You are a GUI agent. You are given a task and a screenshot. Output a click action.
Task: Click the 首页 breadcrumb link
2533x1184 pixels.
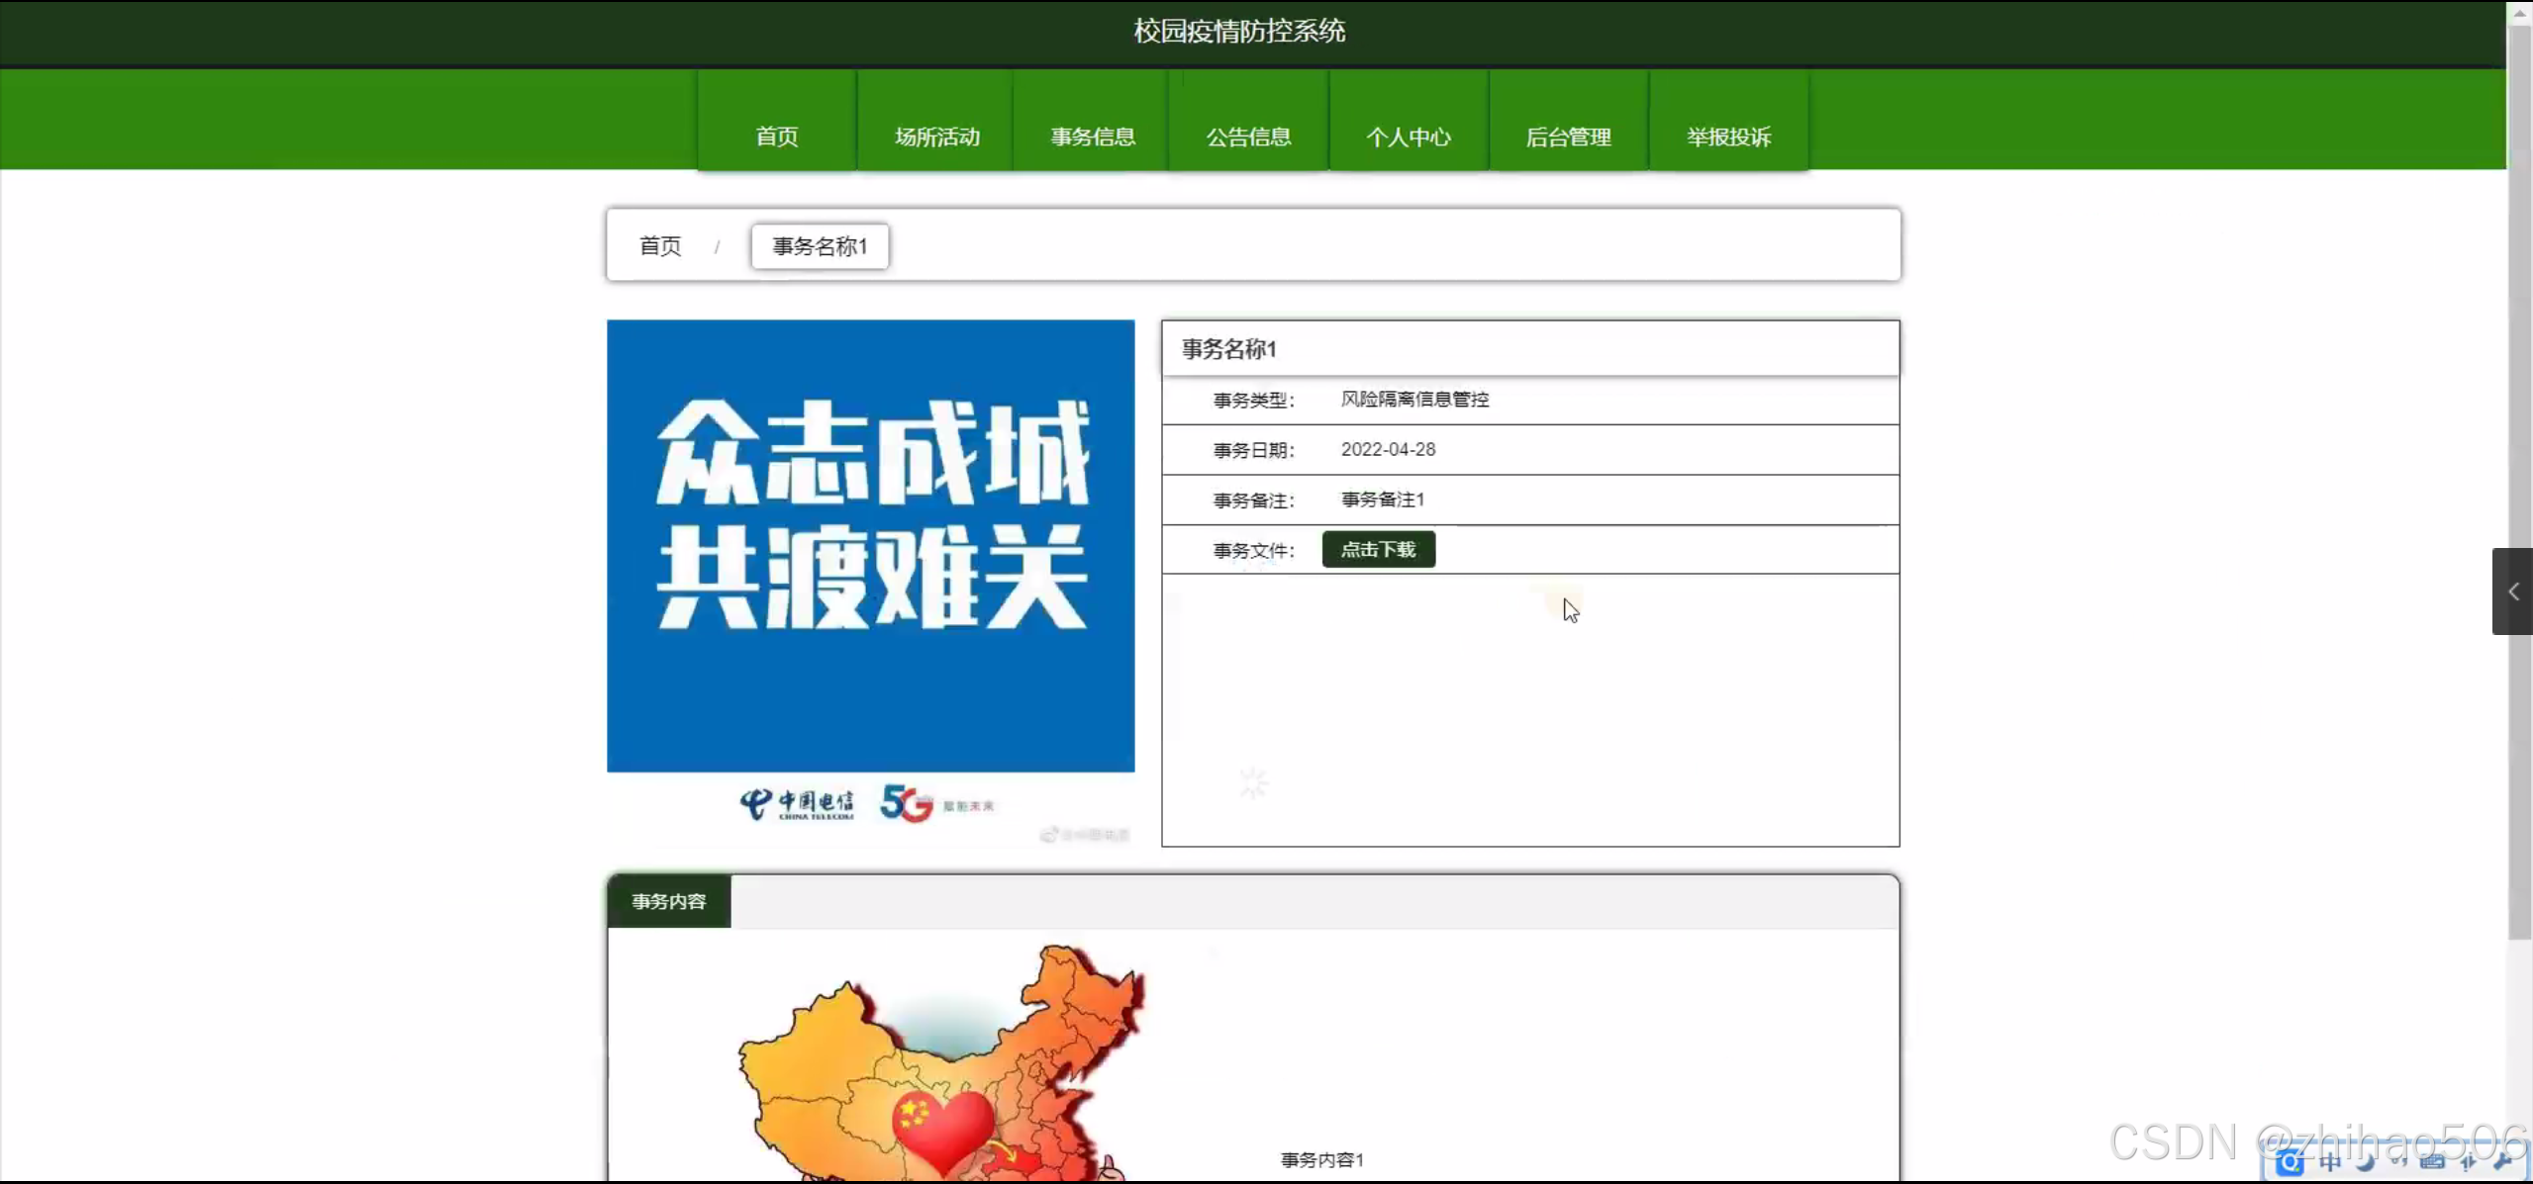pyautogui.click(x=660, y=245)
